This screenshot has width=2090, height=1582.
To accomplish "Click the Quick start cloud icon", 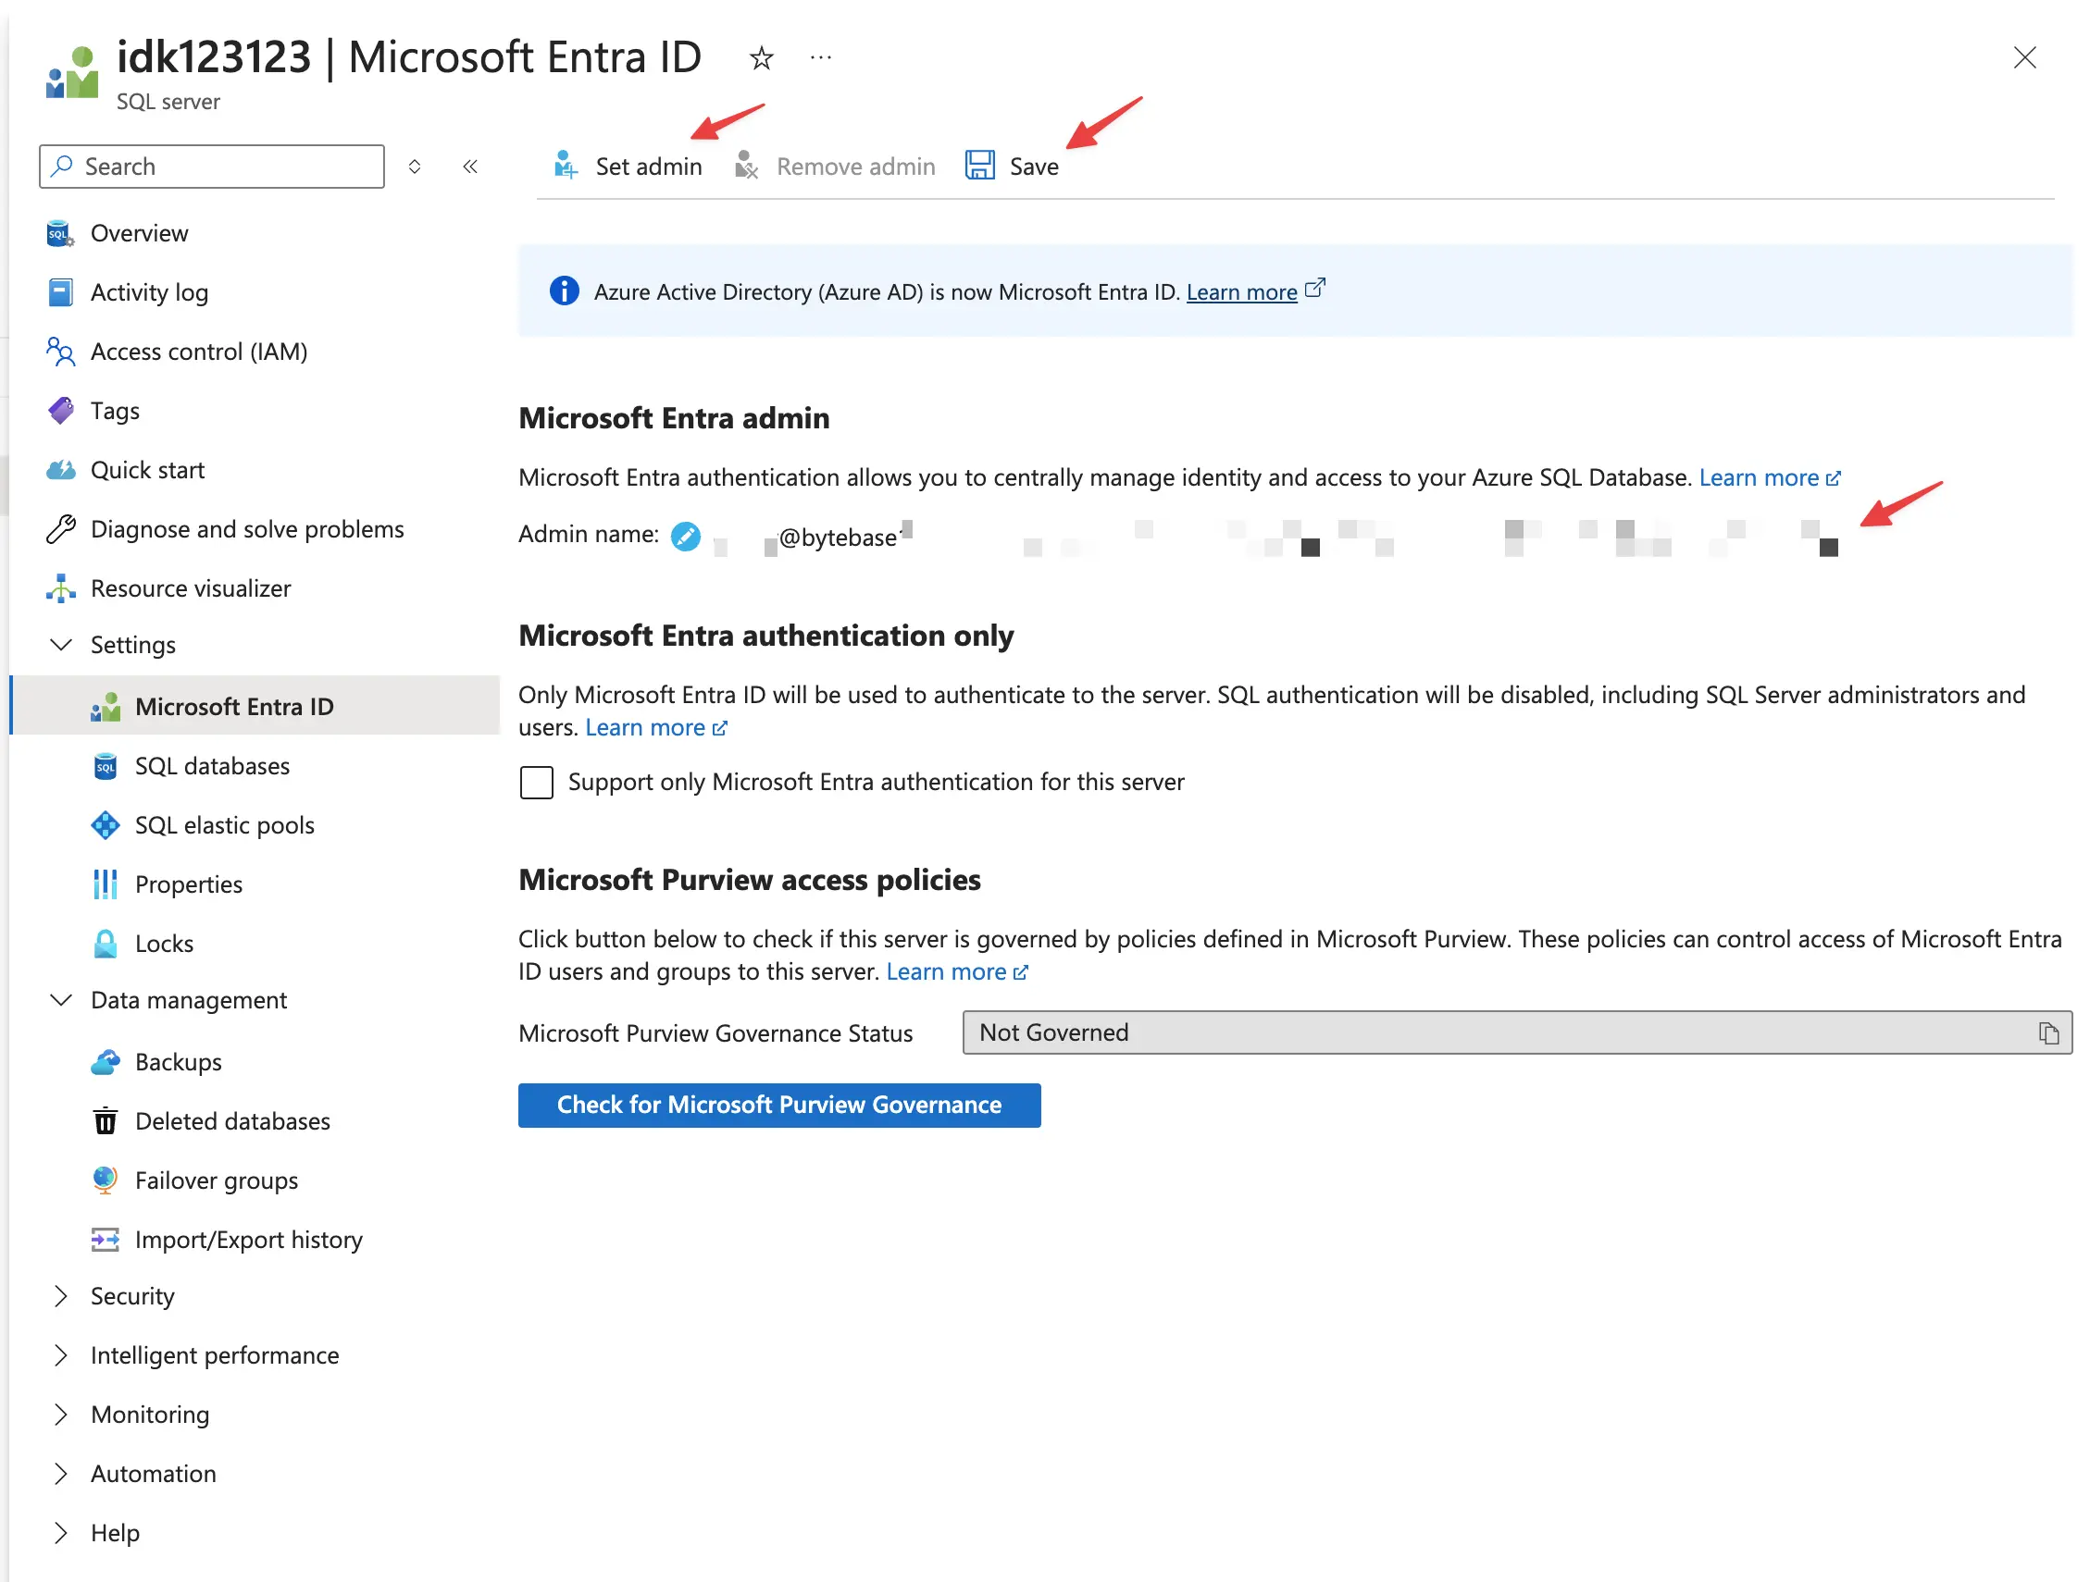I will pos(59,470).
